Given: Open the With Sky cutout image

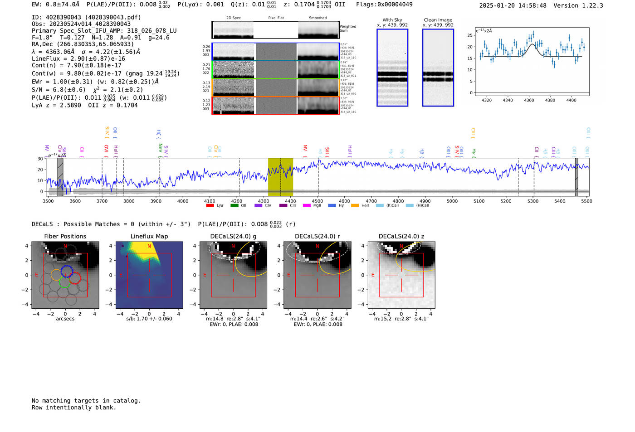Looking at the screenshot, I should 392,68.
